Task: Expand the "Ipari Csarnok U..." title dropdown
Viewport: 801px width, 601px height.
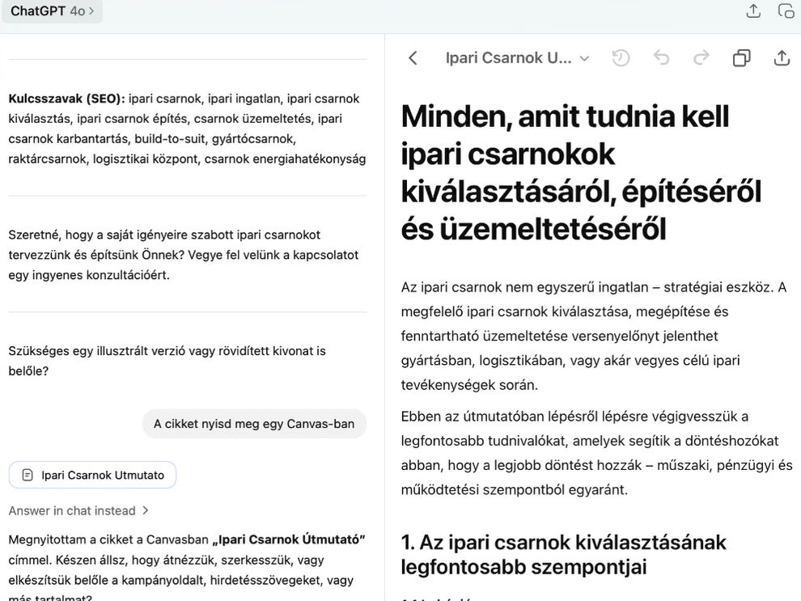Action: pos(584,58)
